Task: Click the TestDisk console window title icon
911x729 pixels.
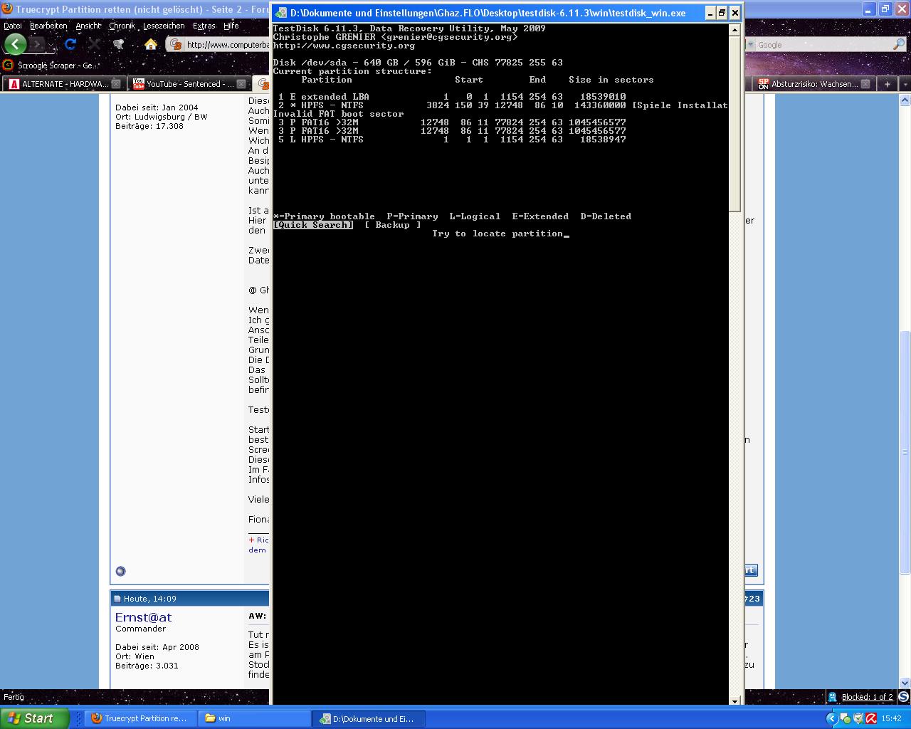Action: 282,13
